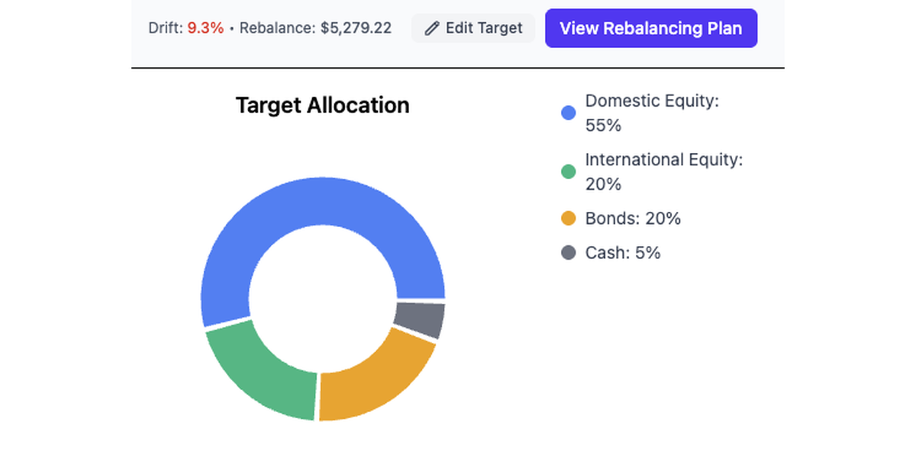The image size is (916, 467).
Task: Click the View Rebalancing Plan button
Action: pos(650,28)
